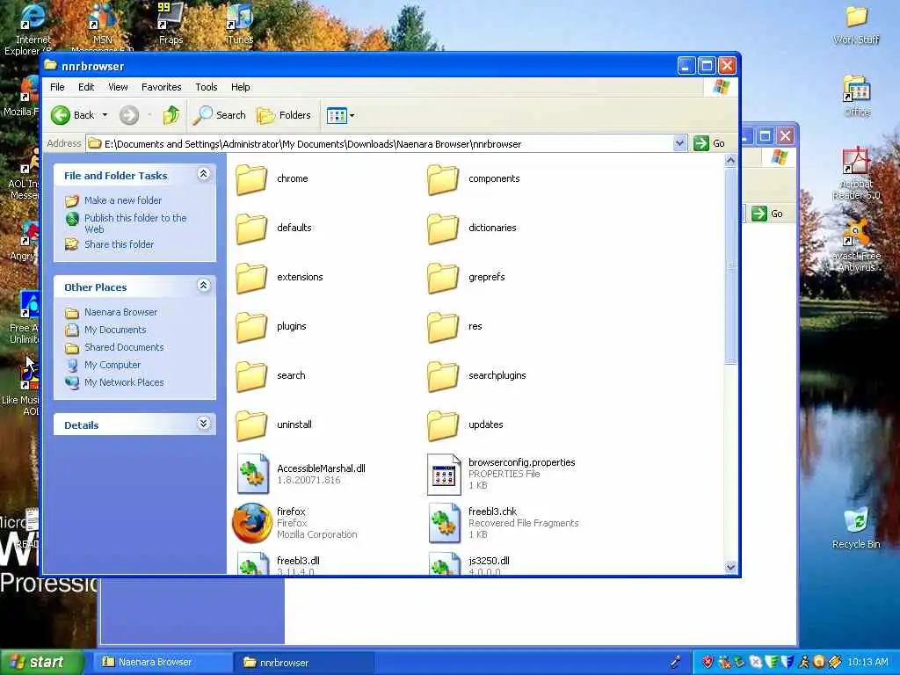Open the Help menu

[241, 87]
